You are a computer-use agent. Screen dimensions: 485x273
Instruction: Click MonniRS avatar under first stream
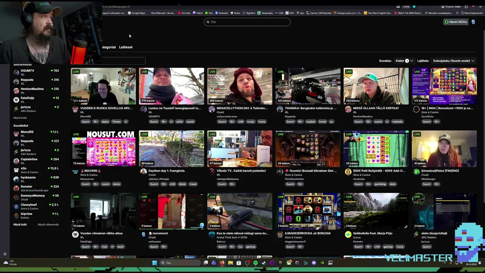click(75, 109)
